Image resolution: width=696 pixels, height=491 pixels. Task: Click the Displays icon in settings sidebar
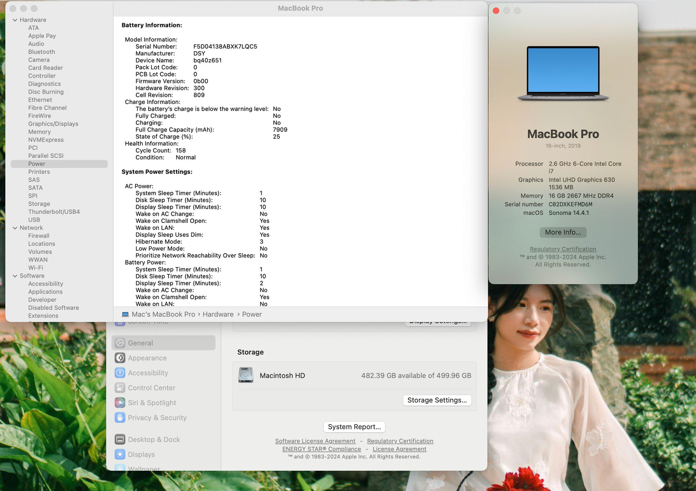[x=120, y=454]
